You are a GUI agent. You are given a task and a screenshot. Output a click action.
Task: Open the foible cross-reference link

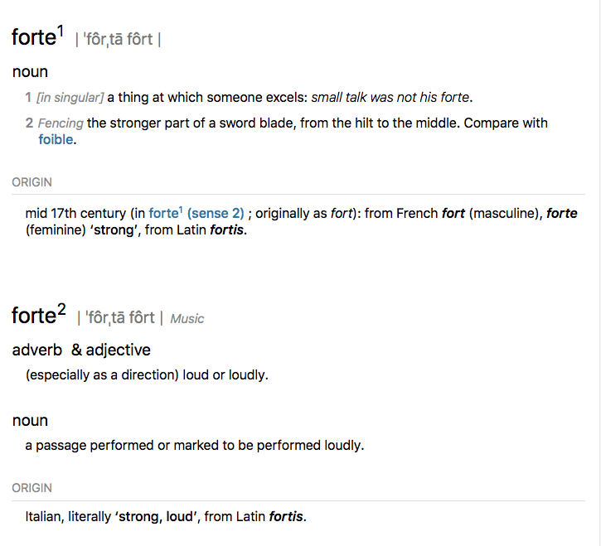[x=56, y=140]
